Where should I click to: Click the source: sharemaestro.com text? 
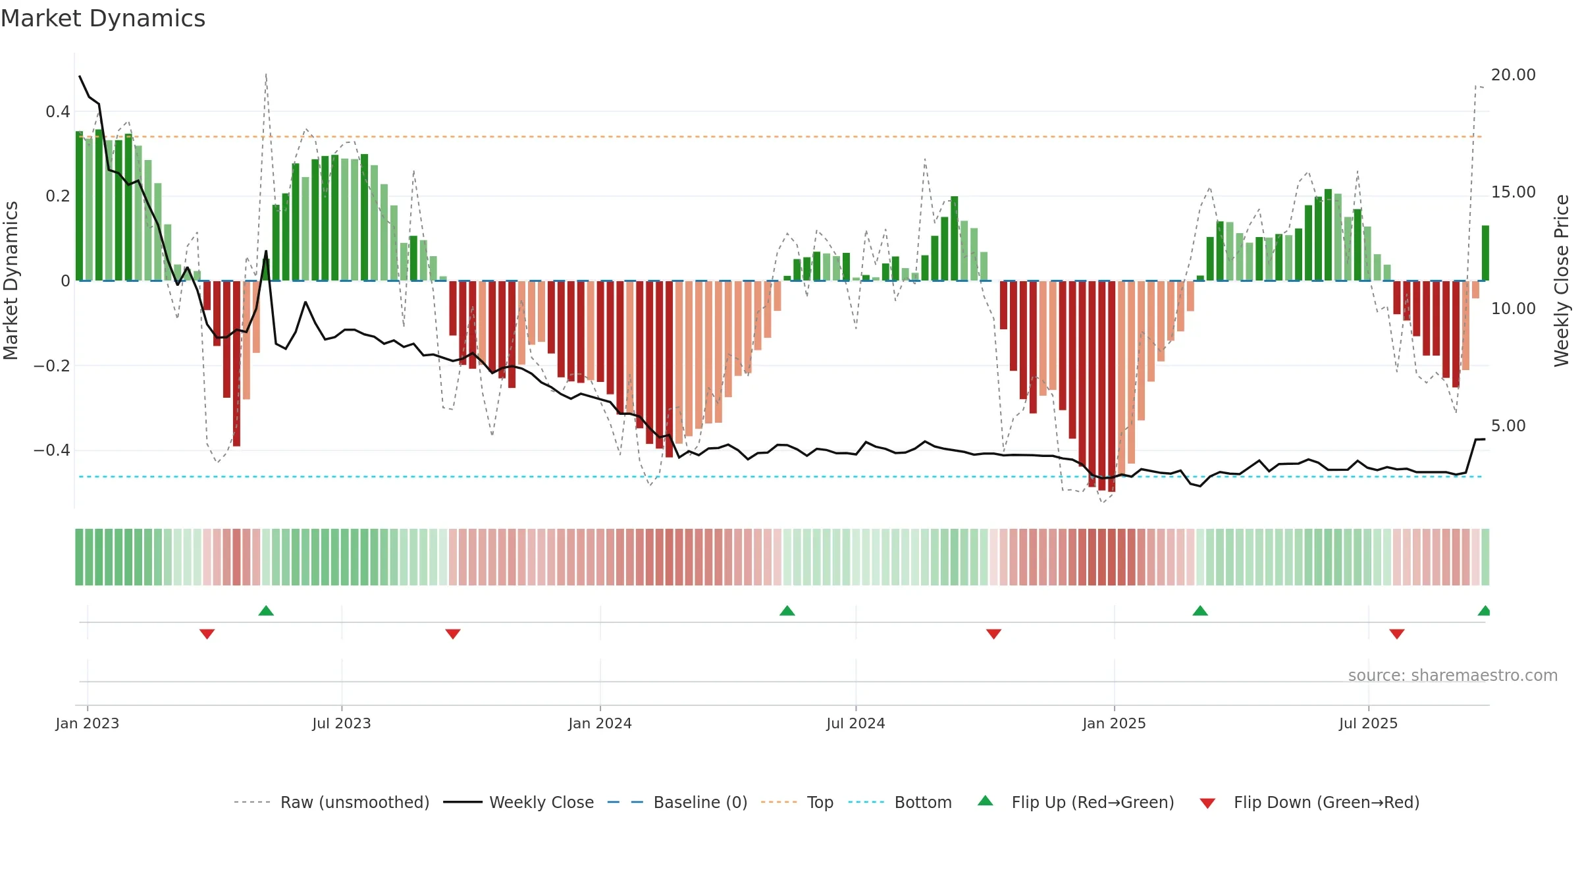1453,676
